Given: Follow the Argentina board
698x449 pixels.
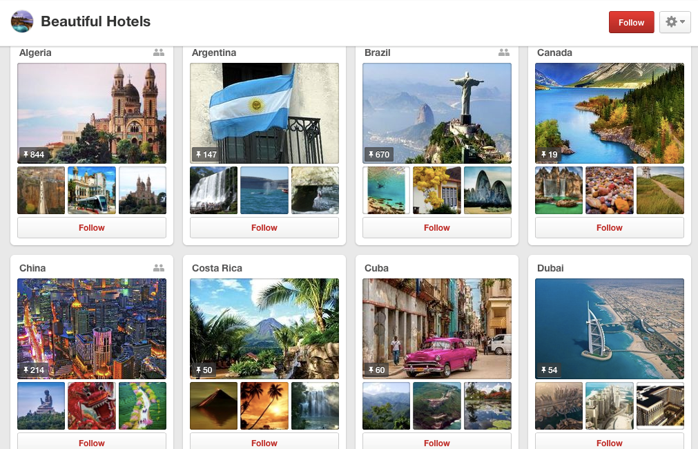Looking at the screenshot, I should point(264,228).
